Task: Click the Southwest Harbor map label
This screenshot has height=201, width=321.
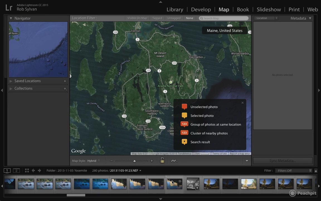Action: [152, 112]
